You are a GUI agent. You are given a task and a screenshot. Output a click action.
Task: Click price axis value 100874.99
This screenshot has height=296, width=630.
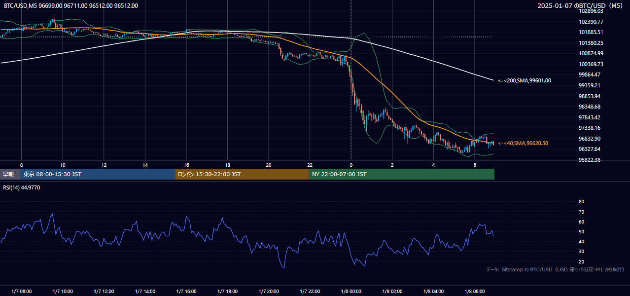591,53
